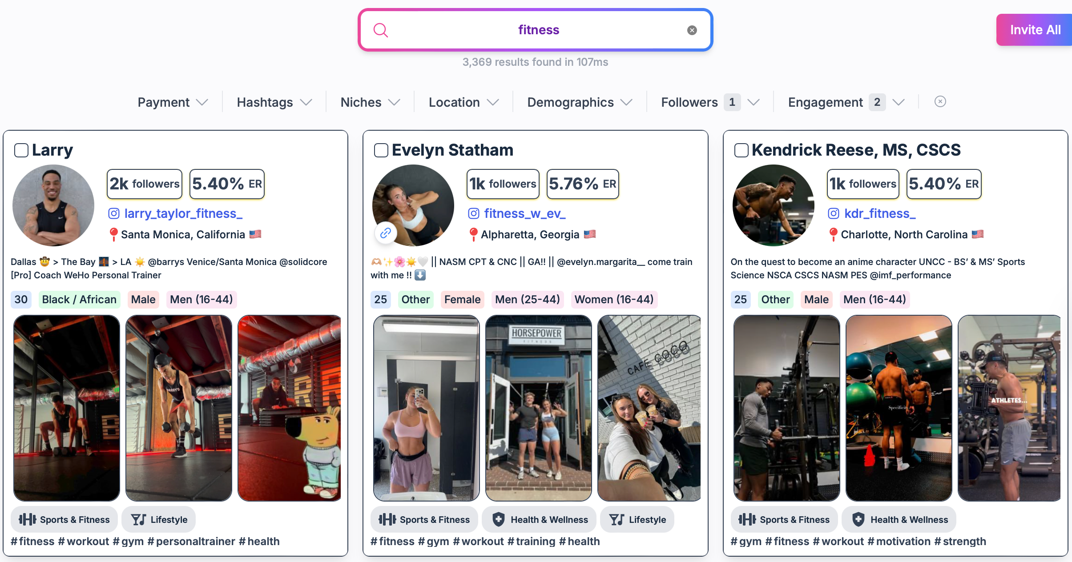Screen dimensions: 1072x562
Task: Expand the Payment filter dropdown
Action: pyautogui.click(x=173, y=102)
